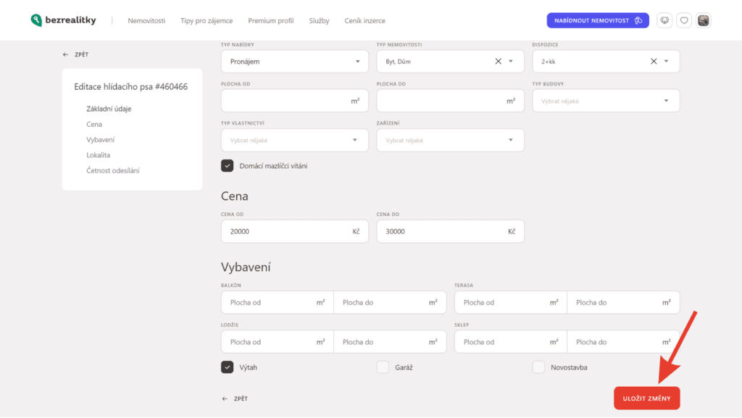Screen dimensions: 742x418
Task: Focus the Cena od input field
Action: click(286, 232)
